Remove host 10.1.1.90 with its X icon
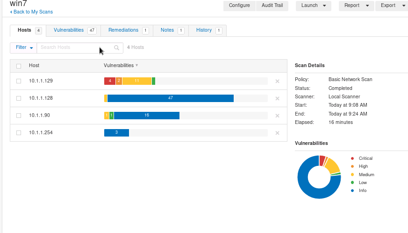Viewport: 408px width, 233px height. click(x=278, y=116)
